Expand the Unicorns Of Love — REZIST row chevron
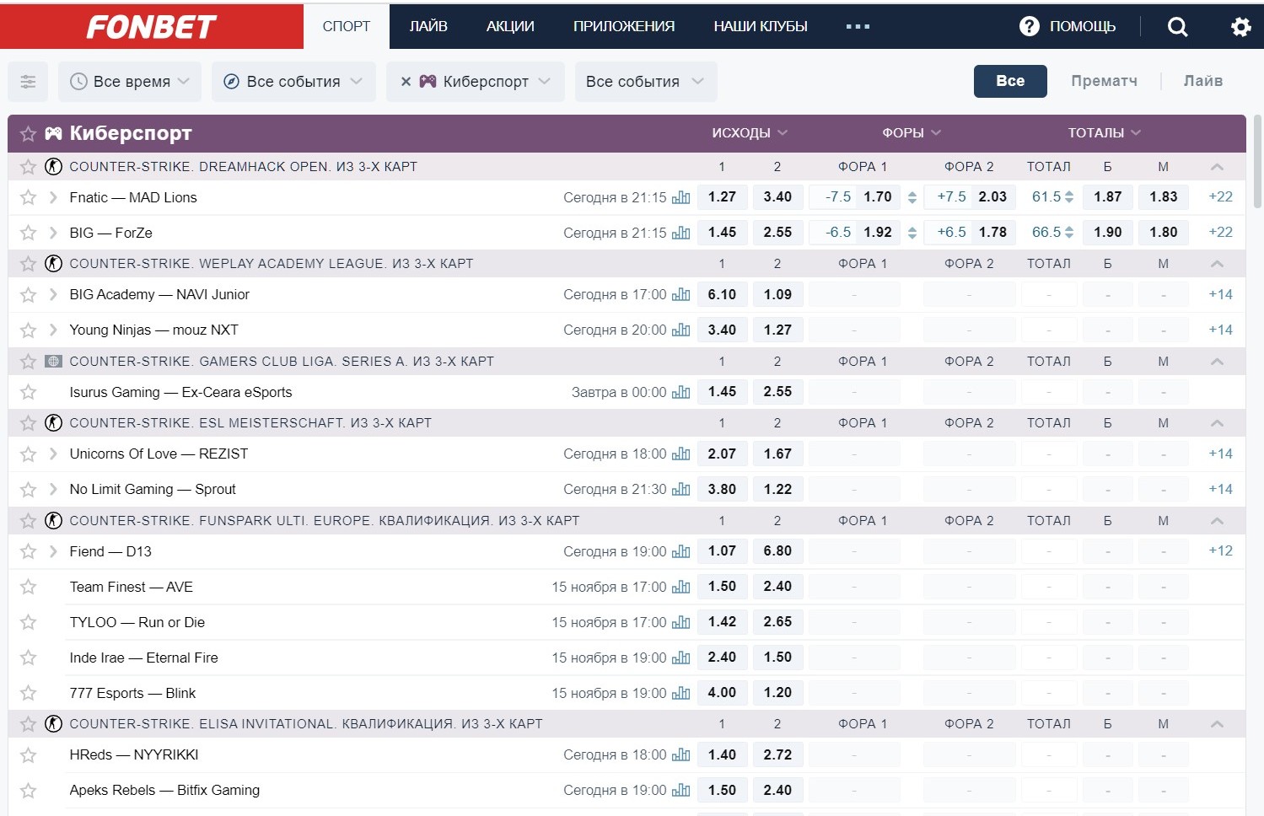This screenshot has width=1264, height=816. [53, 454]
